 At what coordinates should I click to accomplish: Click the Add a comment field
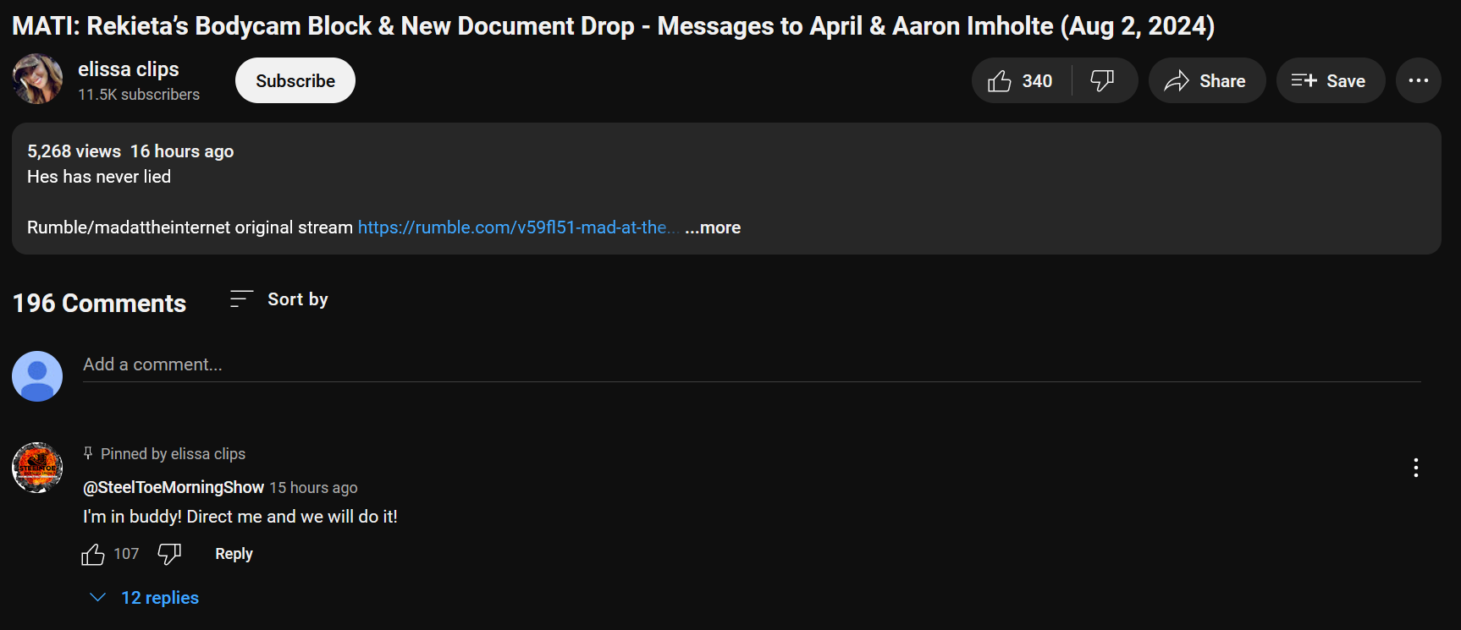coord(752,364)
